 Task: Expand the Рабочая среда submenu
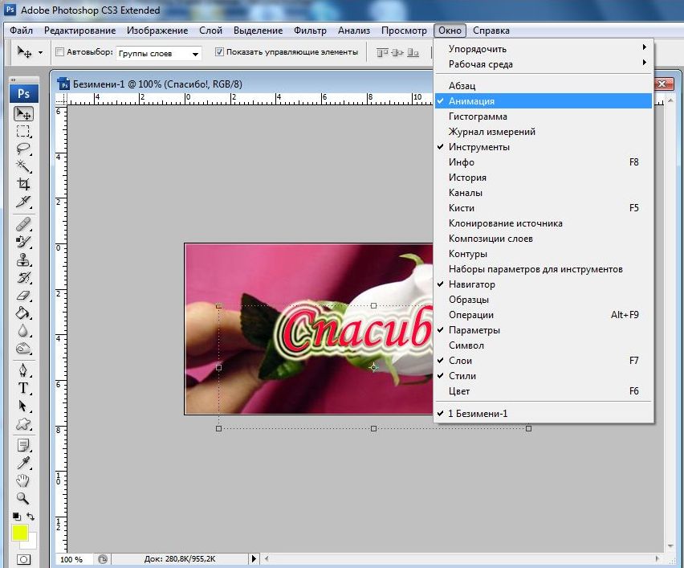[544, 64]
